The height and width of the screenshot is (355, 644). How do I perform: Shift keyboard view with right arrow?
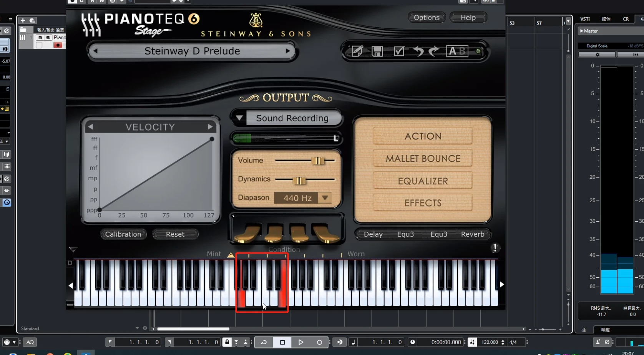501,284
